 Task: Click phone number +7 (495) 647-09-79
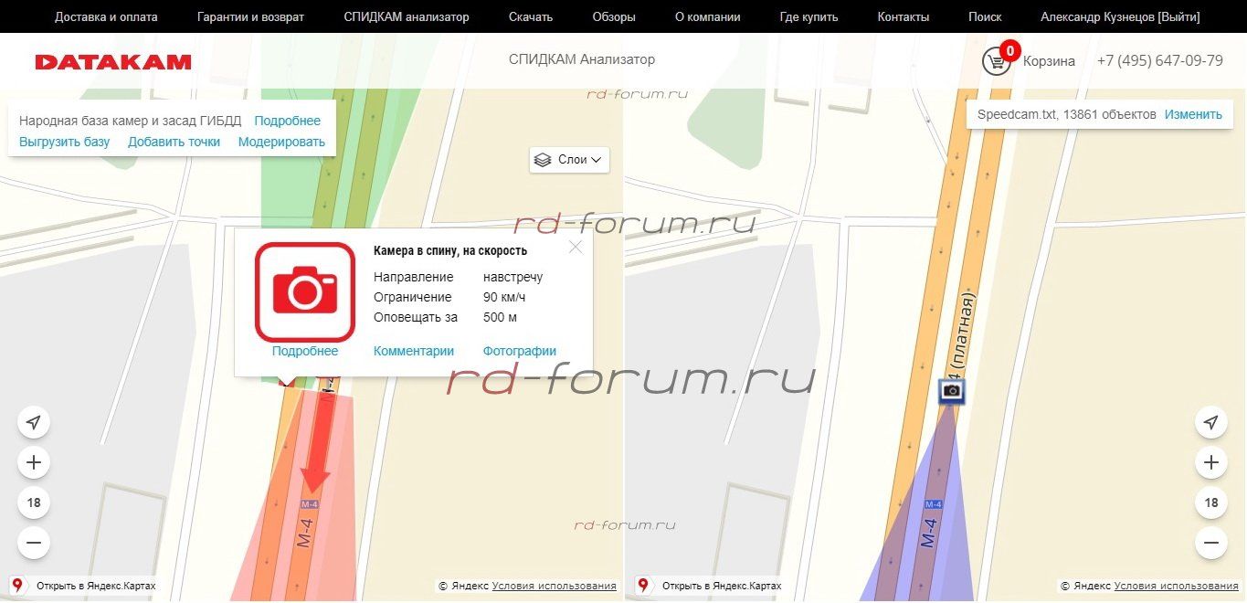click(1160, 61)
